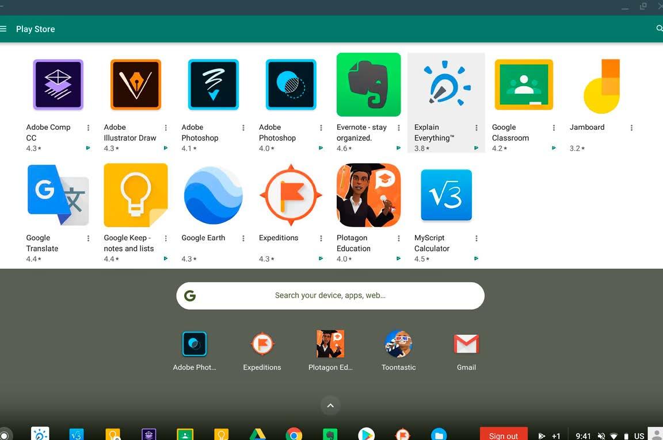Open the three-dot menu for Google Earth

point(243,238)
